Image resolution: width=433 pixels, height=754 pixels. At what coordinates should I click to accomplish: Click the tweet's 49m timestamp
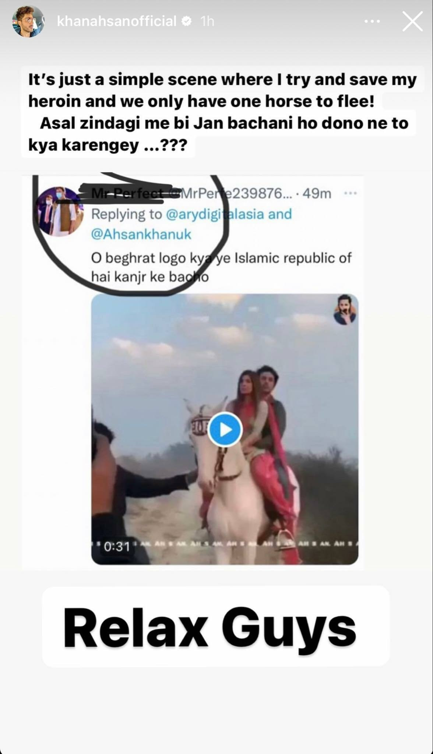(x=317, y=193)
